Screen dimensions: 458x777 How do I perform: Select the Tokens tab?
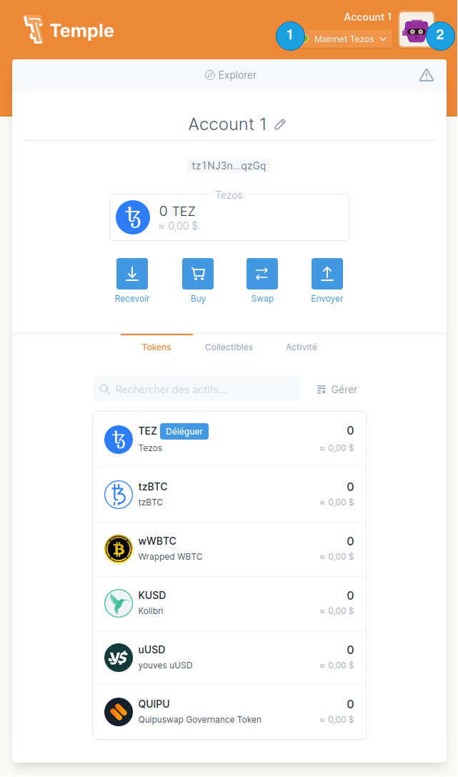pyautogui.click(x=156, y=347)
